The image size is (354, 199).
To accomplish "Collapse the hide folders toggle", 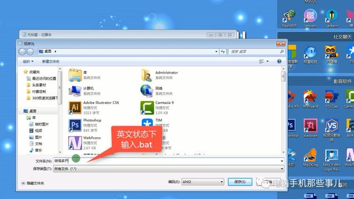I will click(33, 183).
